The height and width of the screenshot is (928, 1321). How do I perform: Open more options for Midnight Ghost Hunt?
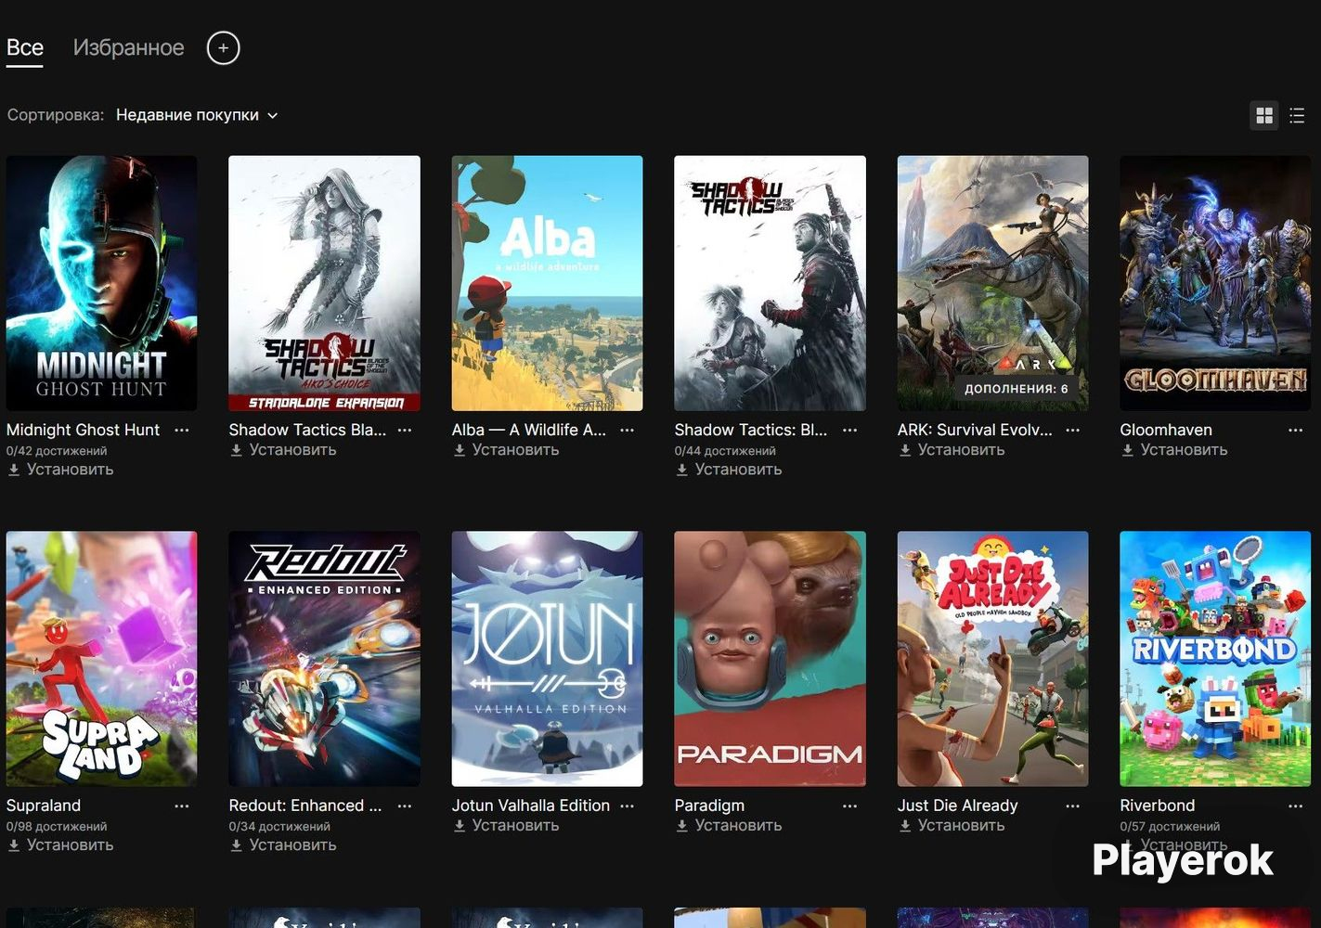tap(182, 430)
